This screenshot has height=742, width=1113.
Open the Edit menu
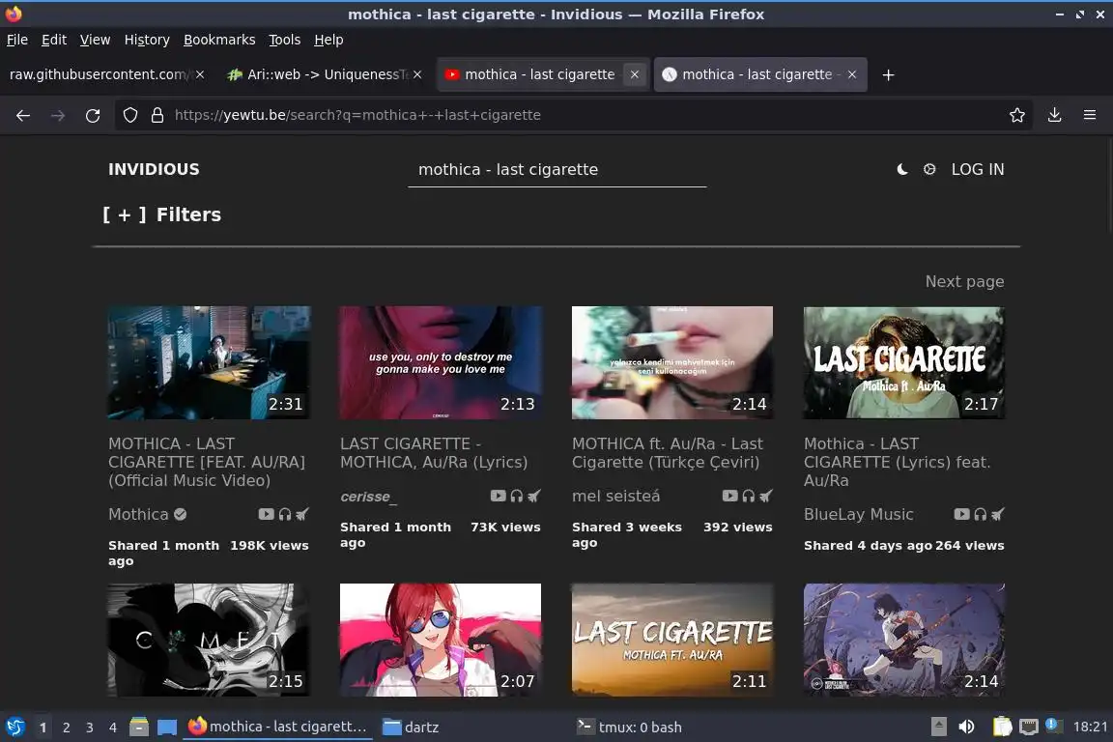(x=54, y=40)
